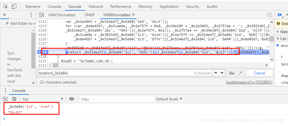The image size is (288, 126).
Task: Toggle breakpoint at line 1119
Action: tap(42, 52)
